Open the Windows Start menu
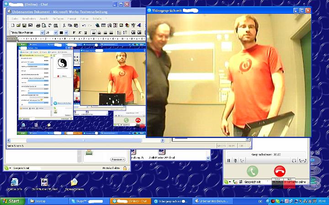Image resolution: width=329 pixels, height=205 pixels. [13, 201]
